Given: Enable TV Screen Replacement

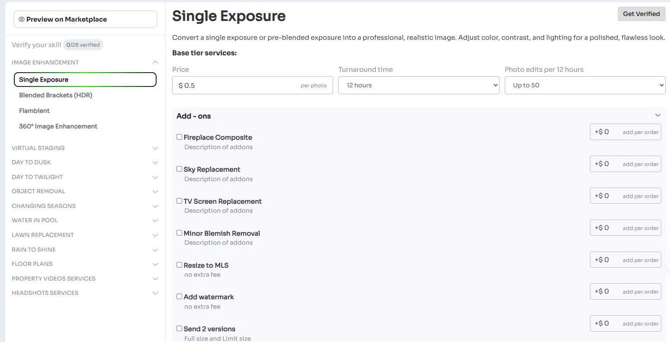Looking at the screenshot, I should pyautogui.click(x=179, y=201).
